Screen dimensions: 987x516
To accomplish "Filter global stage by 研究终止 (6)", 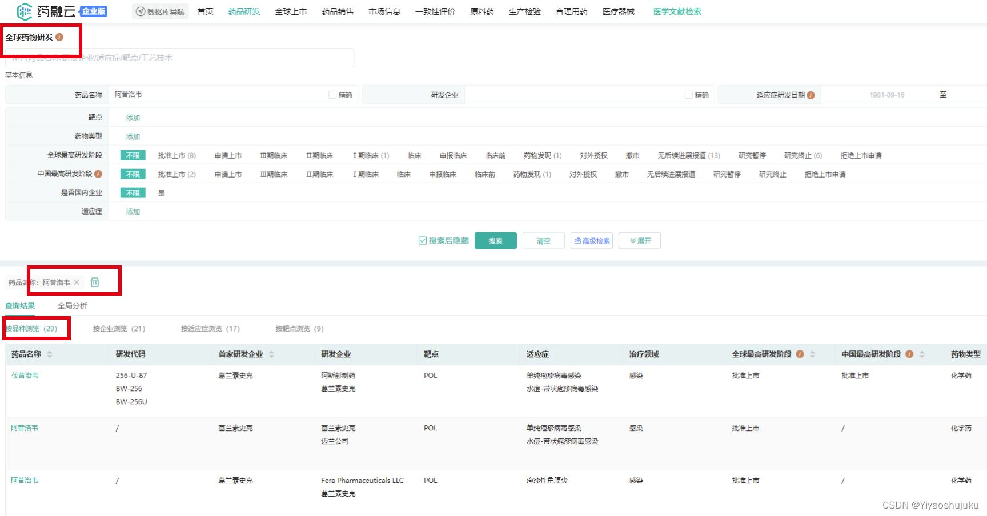I will click(x=803, y=155).
